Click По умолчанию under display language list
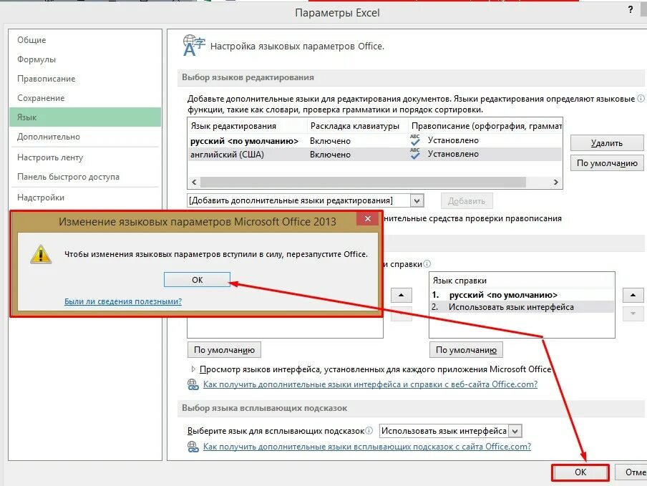This screenshot has width=647, height=486. (x=224, y=350)
